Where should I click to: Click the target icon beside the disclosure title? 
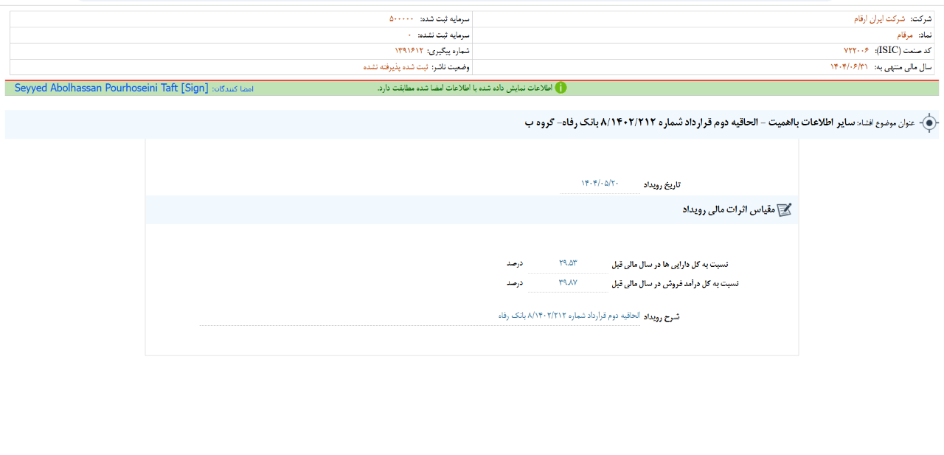[929, 123]
